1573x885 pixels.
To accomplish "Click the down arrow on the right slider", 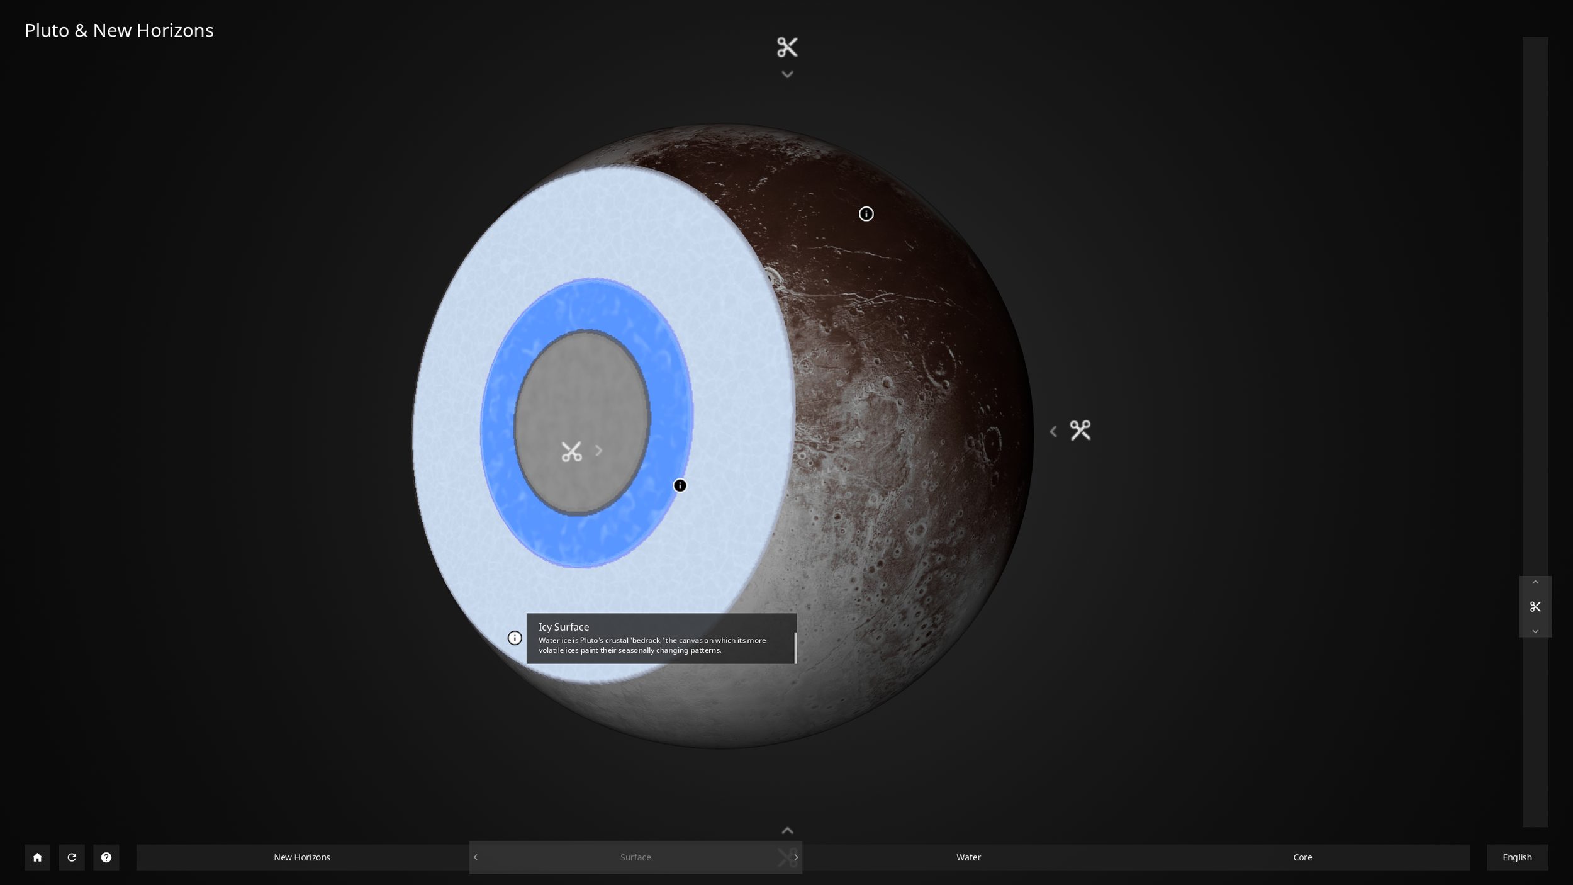I will 1535,631.
